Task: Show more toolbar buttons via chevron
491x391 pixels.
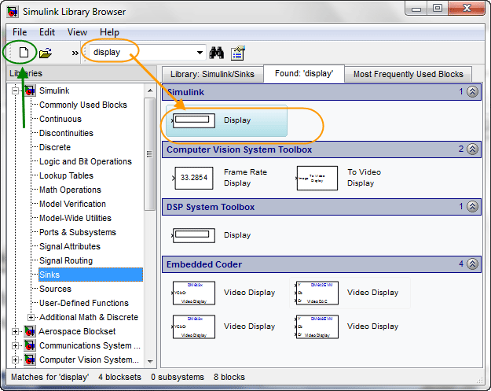Action: coord(75,53)
